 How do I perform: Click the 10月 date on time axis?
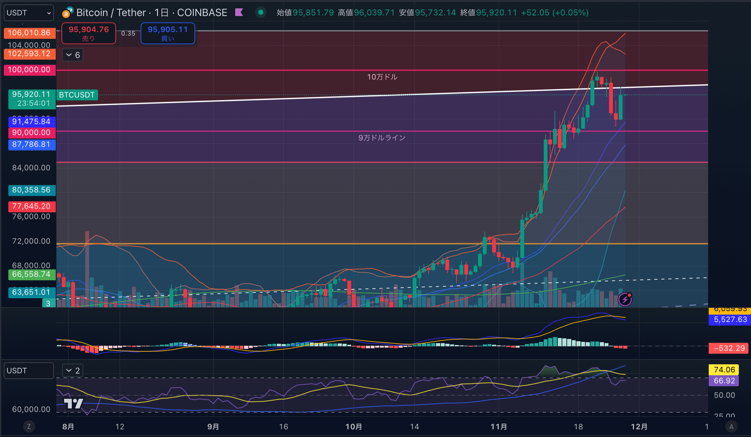(x=354, y=427)
